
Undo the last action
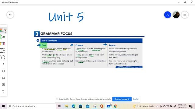pyautogui.click(x=3, y=91)
